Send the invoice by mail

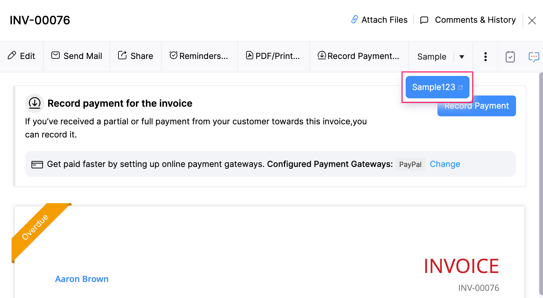(77, 56)
